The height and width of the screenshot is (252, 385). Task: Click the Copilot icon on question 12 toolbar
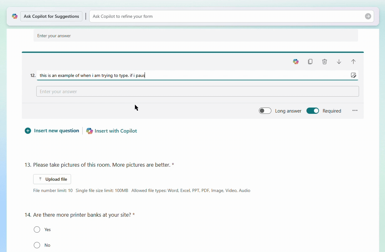[296, 62]
